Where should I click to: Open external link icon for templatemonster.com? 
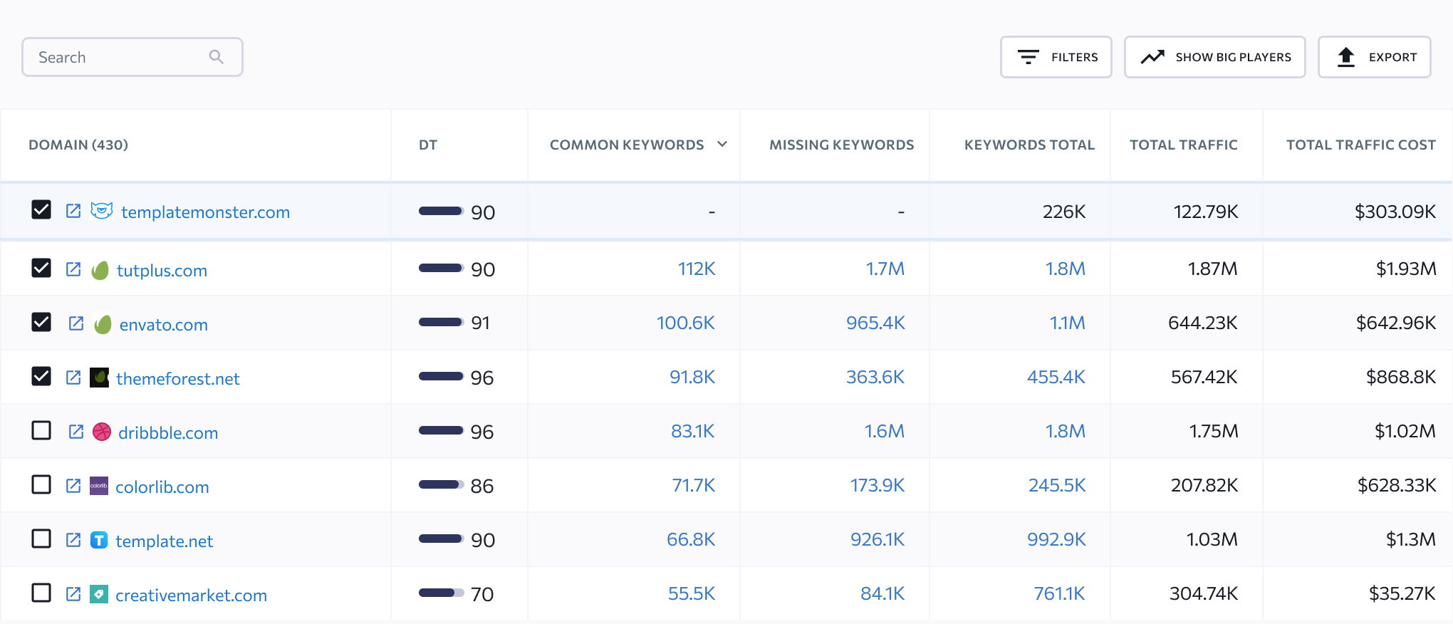(73, 211)
